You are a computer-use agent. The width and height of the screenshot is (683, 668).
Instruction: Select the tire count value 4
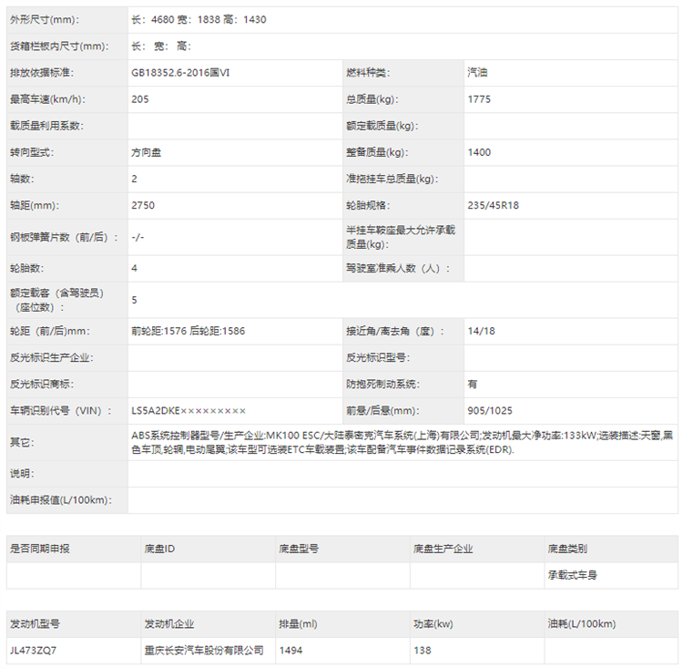(134, 269)
